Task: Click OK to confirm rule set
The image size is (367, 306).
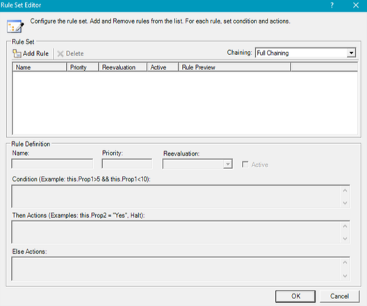Action: [295, 296]
